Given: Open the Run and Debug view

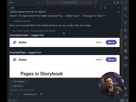Looking at the screenshot, I should 126,30.
